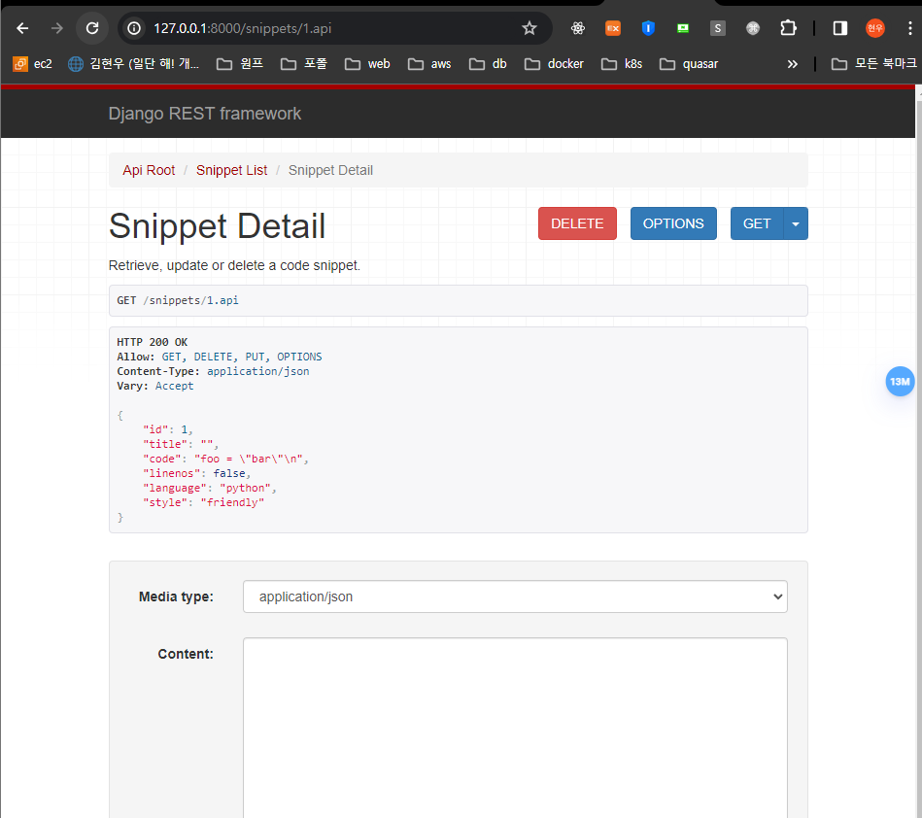Click the 'HTTP 200 OK' status line
This screenshot has width=922, height=818.
153,342
